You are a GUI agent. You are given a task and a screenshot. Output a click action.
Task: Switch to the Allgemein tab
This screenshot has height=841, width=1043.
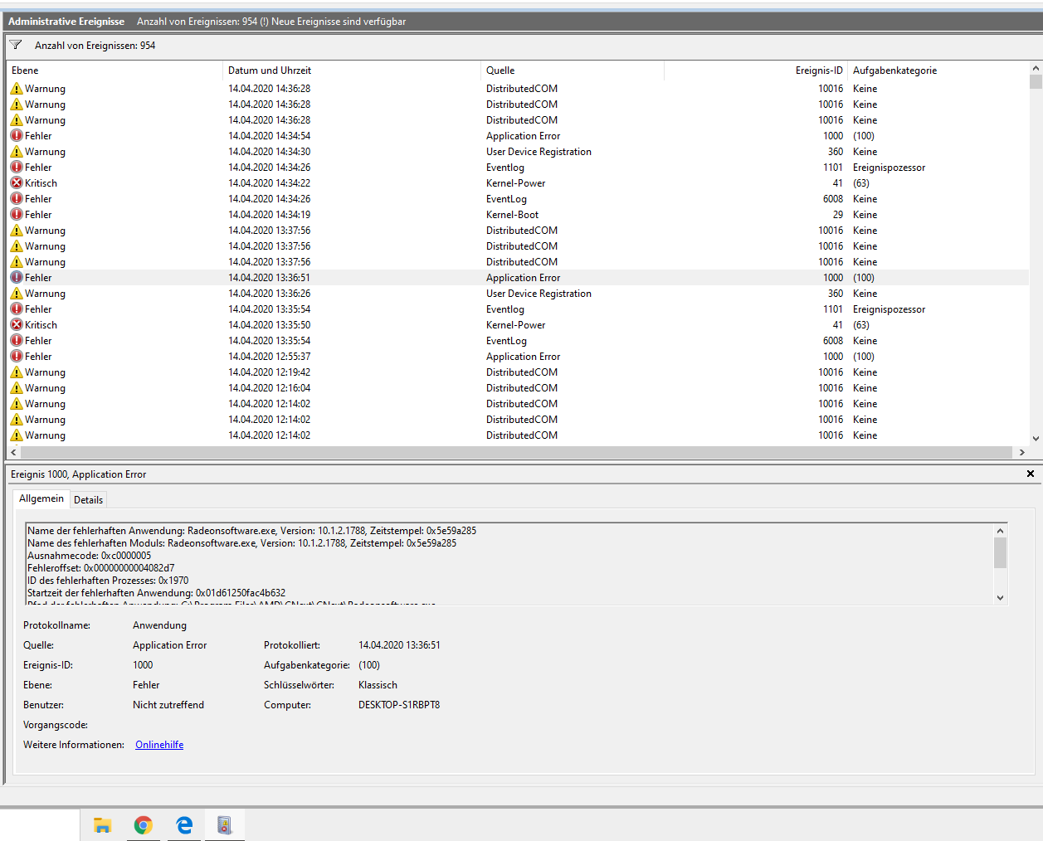click(x=41, y=498)
